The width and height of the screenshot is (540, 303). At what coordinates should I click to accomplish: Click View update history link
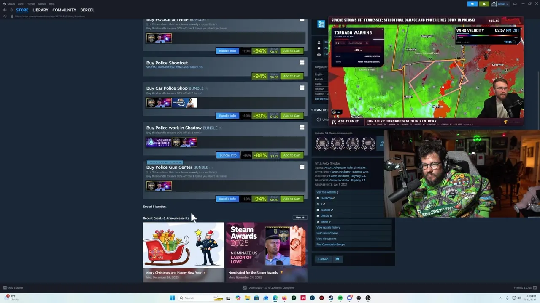[x=328, y=227]
